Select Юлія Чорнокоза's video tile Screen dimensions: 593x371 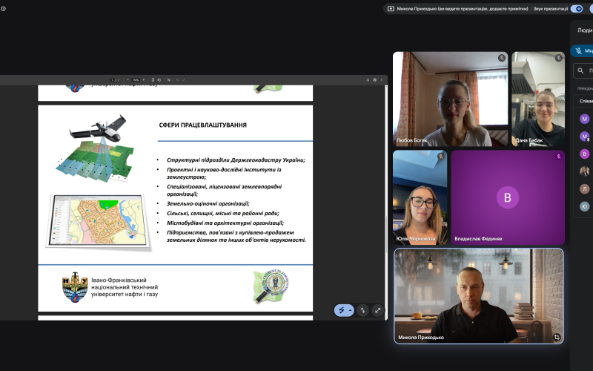pyautogui.click(x=420, y=197)
